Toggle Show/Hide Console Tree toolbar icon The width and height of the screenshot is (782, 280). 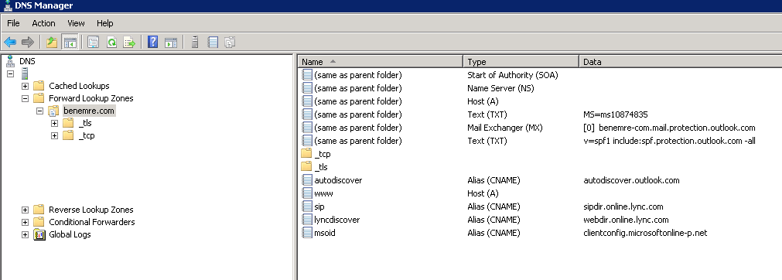pos(70,43)
